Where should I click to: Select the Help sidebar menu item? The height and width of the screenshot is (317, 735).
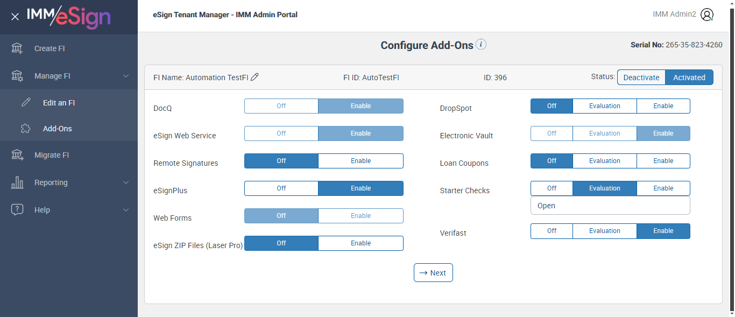42,210
